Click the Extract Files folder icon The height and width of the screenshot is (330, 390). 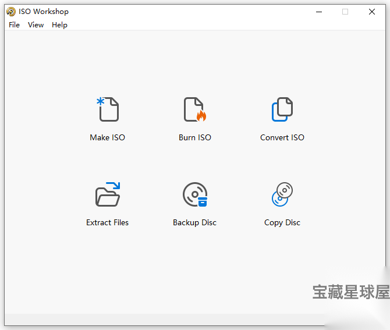pos(108,194)
